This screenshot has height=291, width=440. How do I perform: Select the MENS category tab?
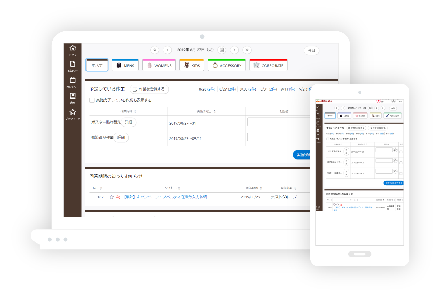(x=125, y=65)
